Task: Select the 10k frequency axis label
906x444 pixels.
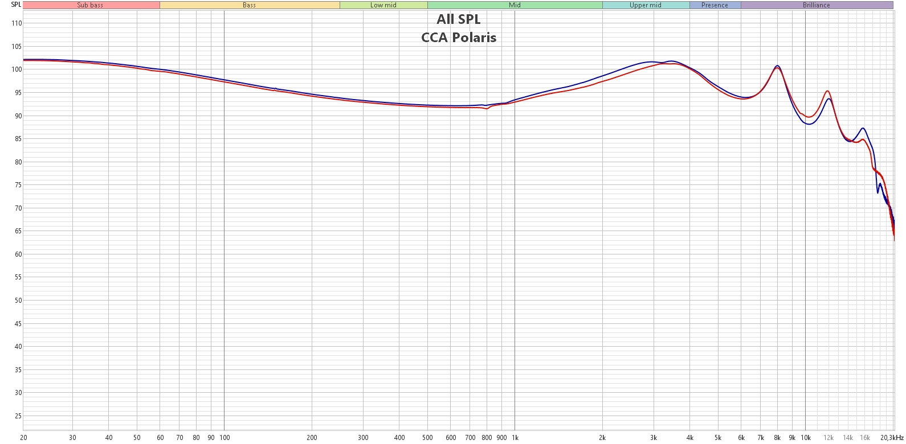Action: [806, 438]
